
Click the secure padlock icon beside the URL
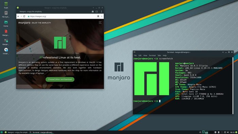pos(28,16)
